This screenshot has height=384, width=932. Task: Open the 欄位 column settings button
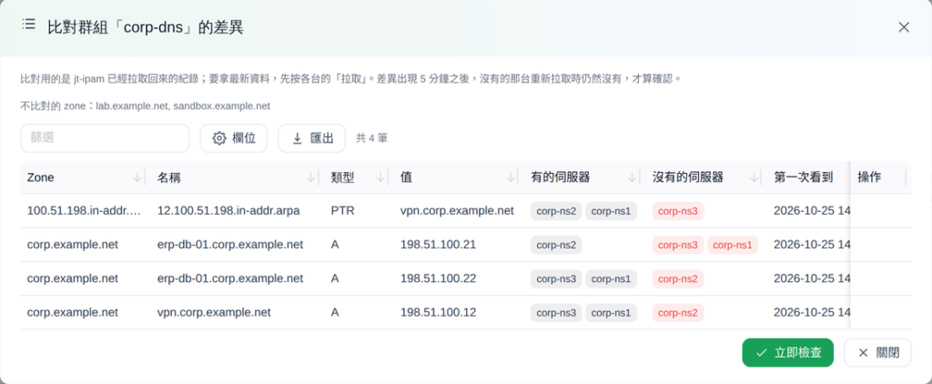(x=234, y=138)
